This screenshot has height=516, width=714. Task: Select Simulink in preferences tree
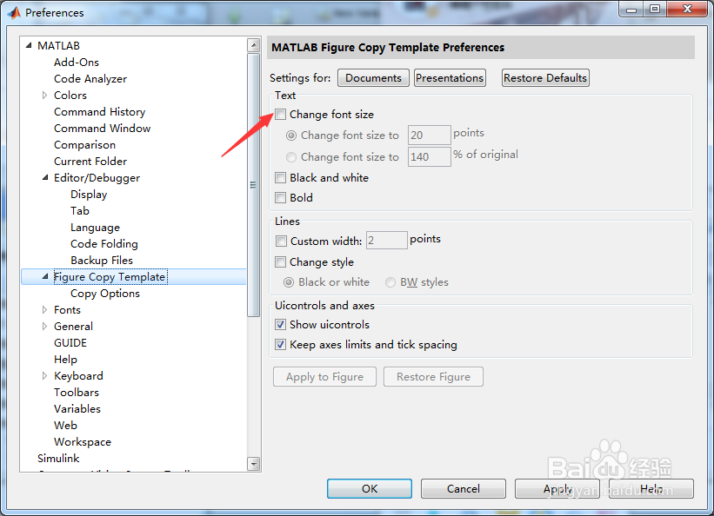[58, 458]
